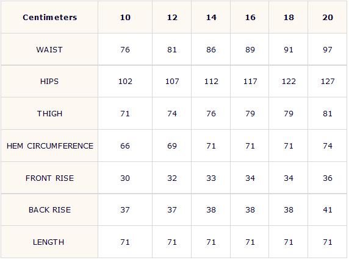This screenshot has width=349, height=260.
Task: Click the Centimeters header cell
Action: click(50, 17)
